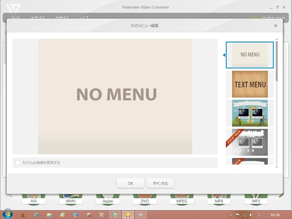The image size is (292, 219).
Task: Click the large NO MENU preview area
Action: click(x=115, y=96)
